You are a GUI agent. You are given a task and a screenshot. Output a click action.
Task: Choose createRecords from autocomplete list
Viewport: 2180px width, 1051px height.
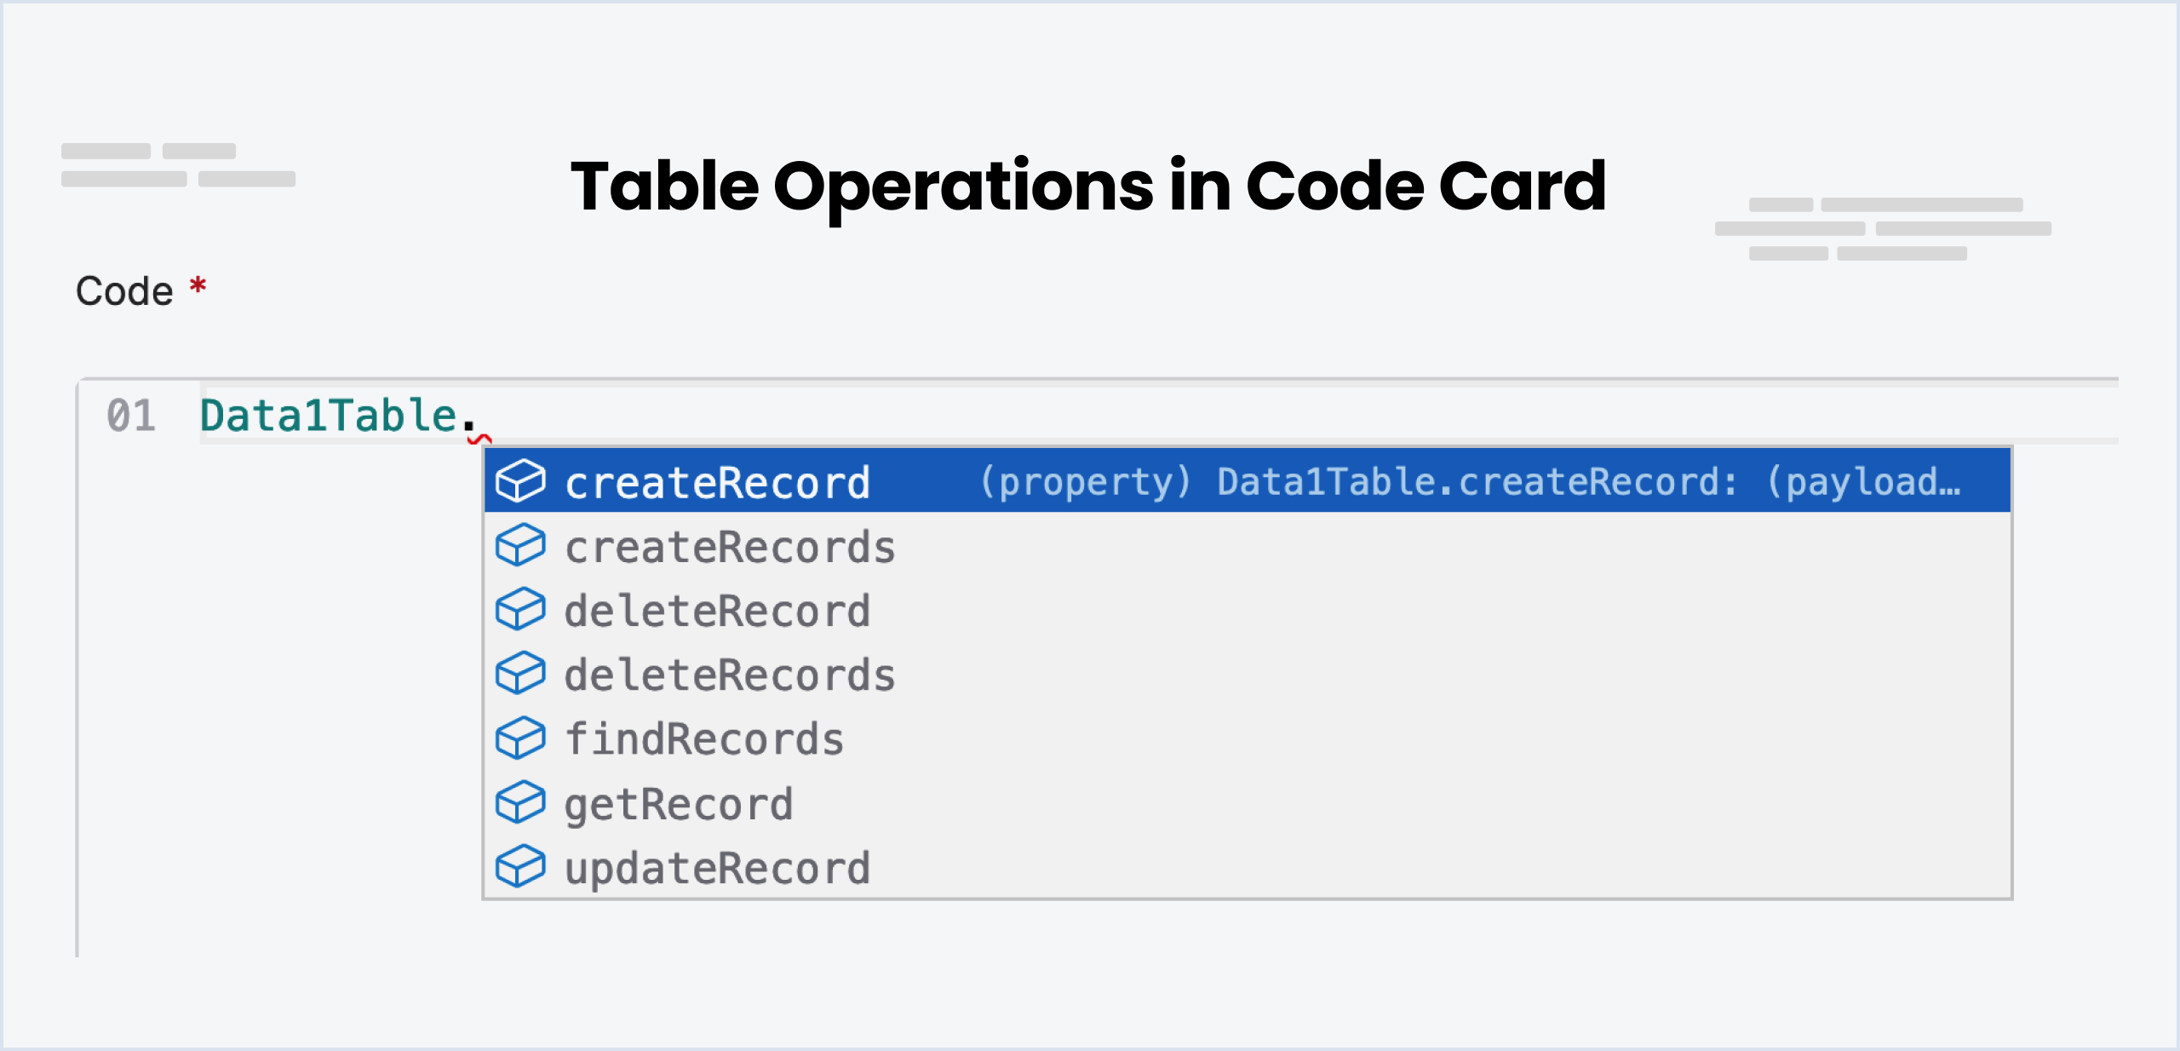1248,546
